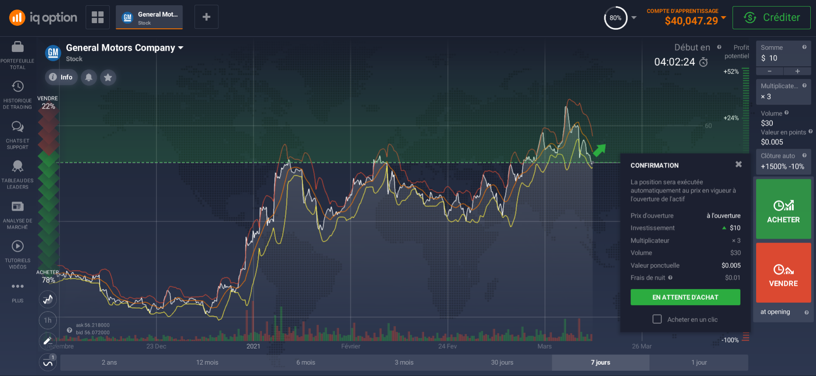Viewport: 816px width, 376px height.
Task: Open account balance dropdown arrow
Action: pyautogui.click(x=723, y=17)
